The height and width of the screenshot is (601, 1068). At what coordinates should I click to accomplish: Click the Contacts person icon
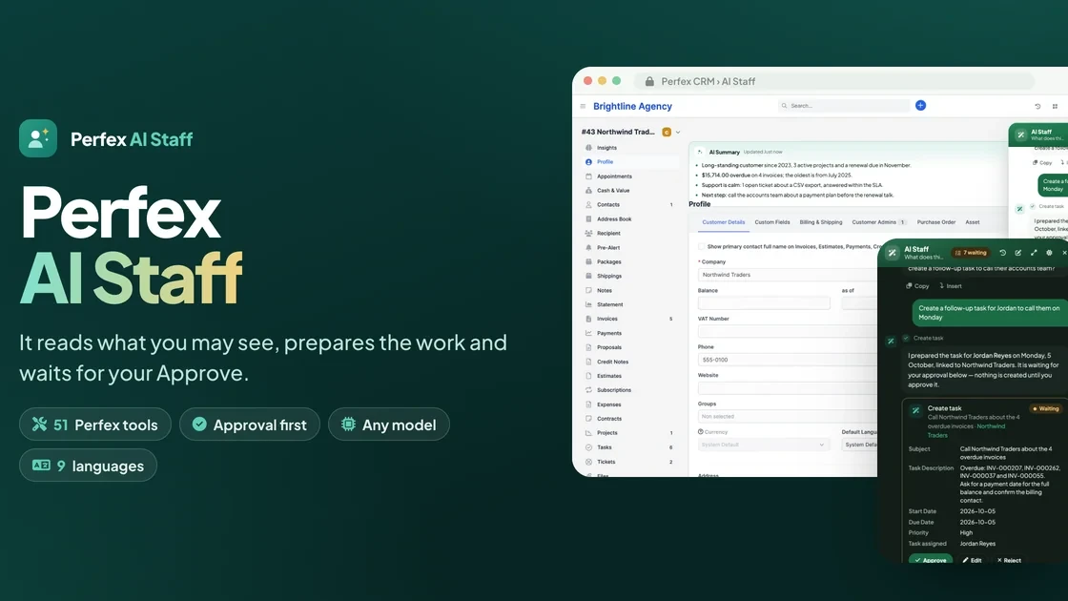click(x=588, y=204)
